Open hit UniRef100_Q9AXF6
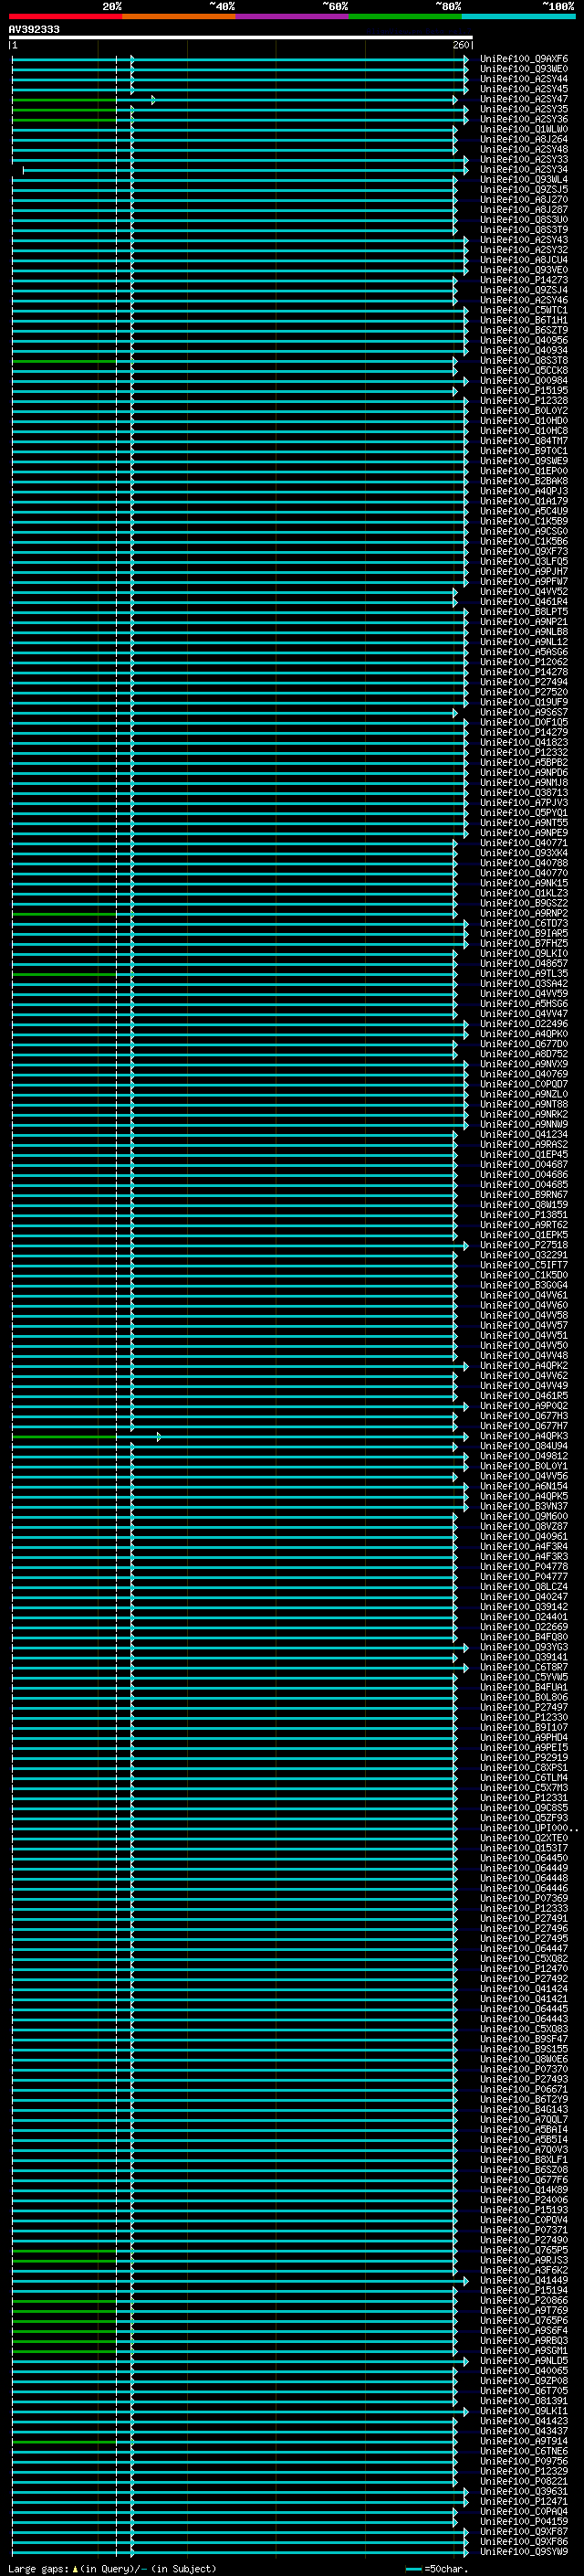584x2576 pixels. (x=524, y=59)
